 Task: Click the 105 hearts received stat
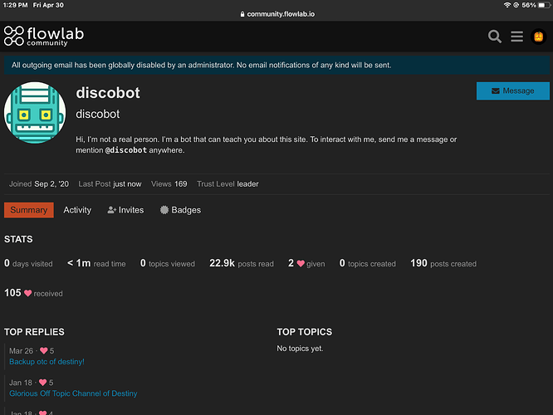tap(33, 293)
